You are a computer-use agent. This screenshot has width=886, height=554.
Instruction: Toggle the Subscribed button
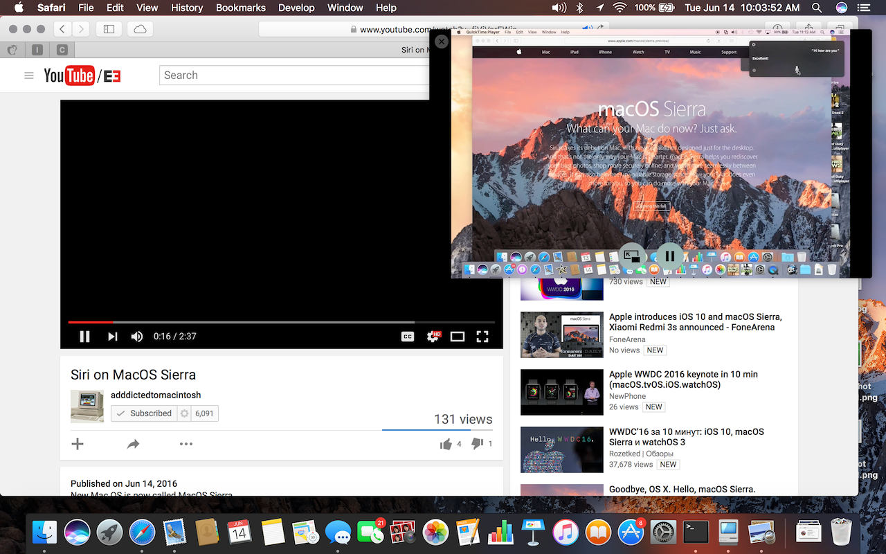click(x=144, y=413)
